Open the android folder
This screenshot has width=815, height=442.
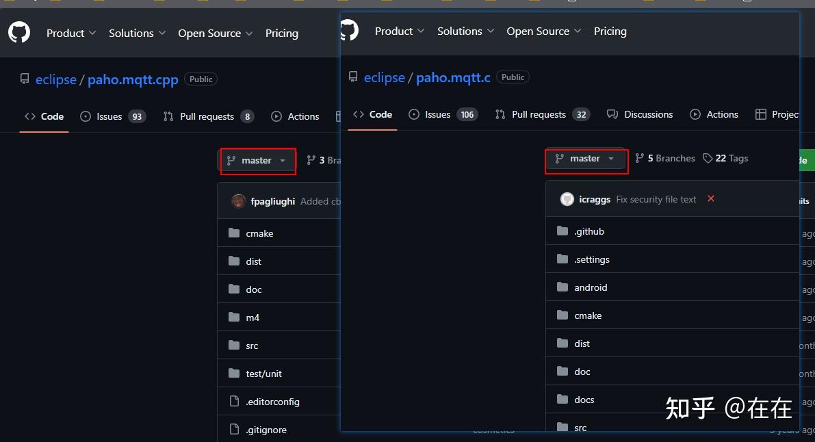pyautogui.click(x=591, y=287)
